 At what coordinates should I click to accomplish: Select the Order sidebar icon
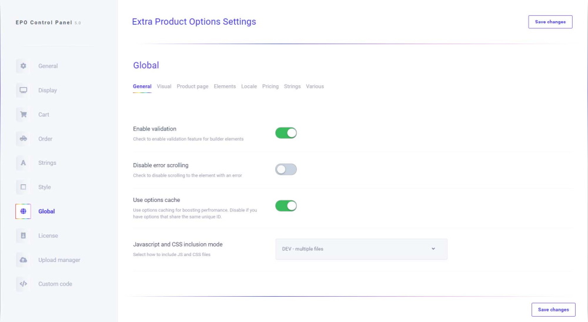24,138
